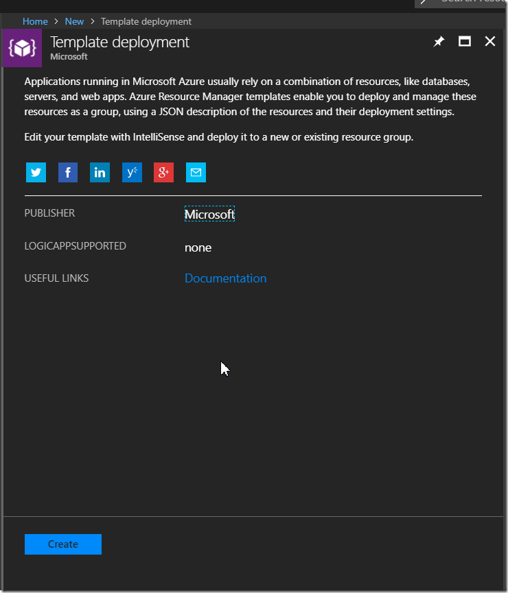Pin the Template deployment blade
508x593 pixels.
(x=439, y=41)
